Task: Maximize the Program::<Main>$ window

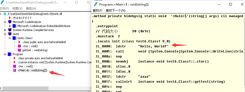Action: pos(230,4)
